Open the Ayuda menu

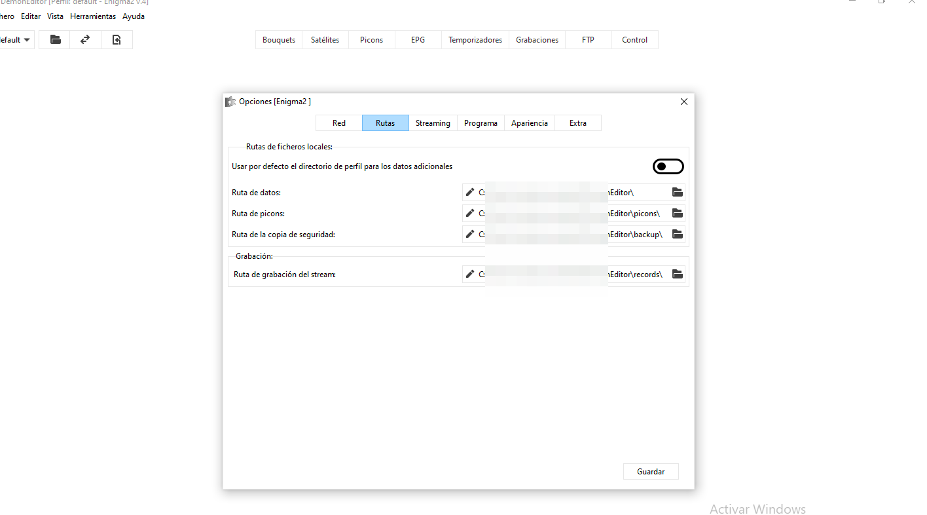point(134,16)
